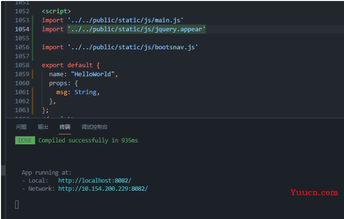344x219 pixels.
Task: Open the http://localhost:8082/ link
Action: (x=95, y=180)
